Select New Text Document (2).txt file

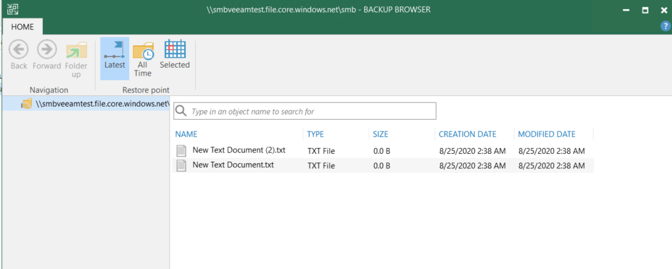[x=239, y=151]
